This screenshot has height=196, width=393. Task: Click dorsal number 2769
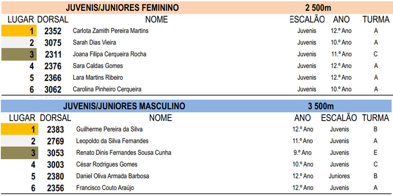[x=55, y=141]
